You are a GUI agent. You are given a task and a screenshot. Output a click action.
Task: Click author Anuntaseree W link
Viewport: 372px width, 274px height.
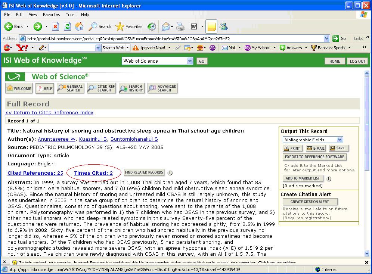click(57, 139)
